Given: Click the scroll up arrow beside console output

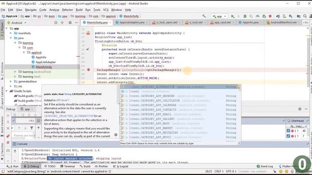Looking at the screenshot, I should pyautogui.click(x=15, y=151).
